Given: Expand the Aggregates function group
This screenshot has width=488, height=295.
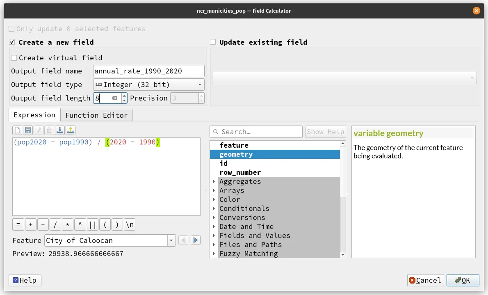Looking at the screenshot, I should 214,181.
